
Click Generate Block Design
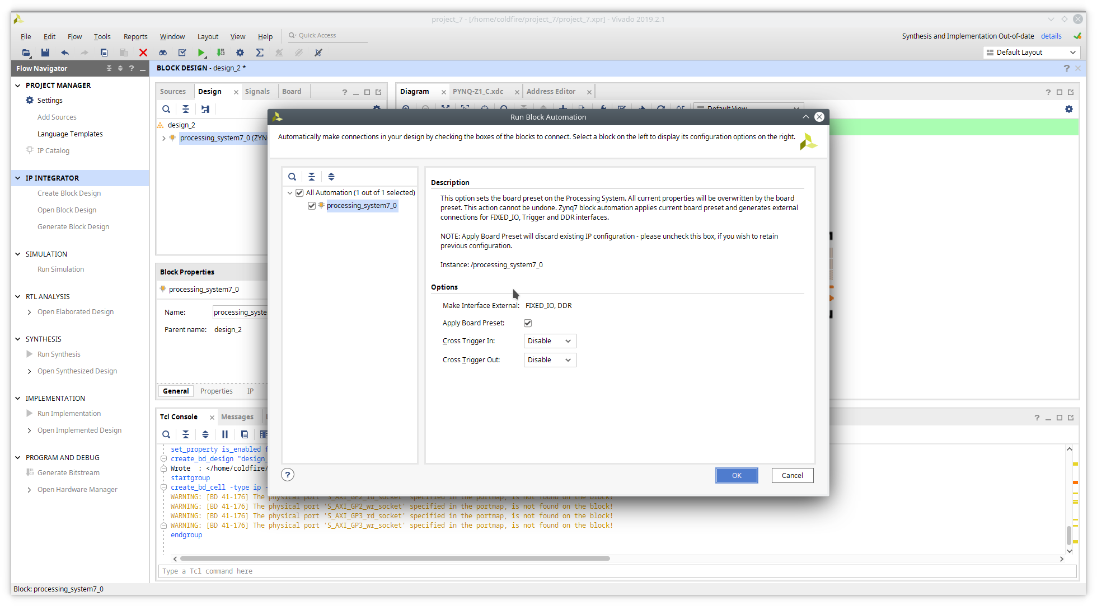73,227
